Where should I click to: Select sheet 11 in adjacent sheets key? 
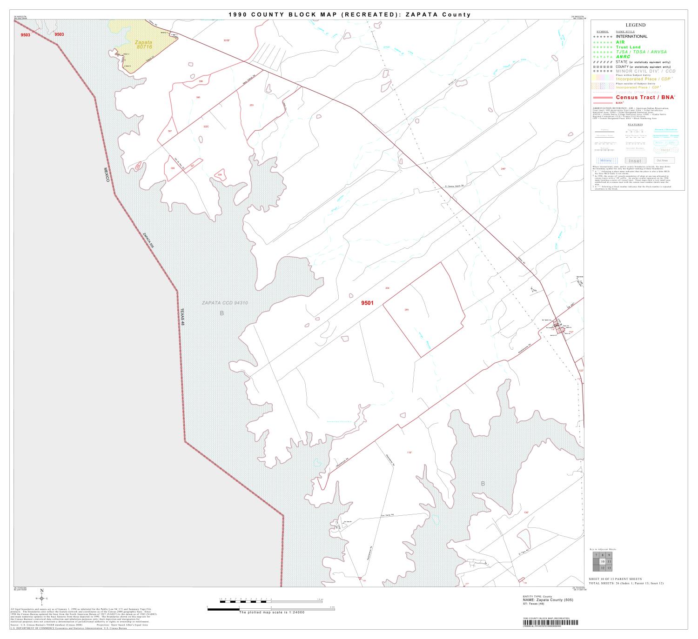coord(609,562)
